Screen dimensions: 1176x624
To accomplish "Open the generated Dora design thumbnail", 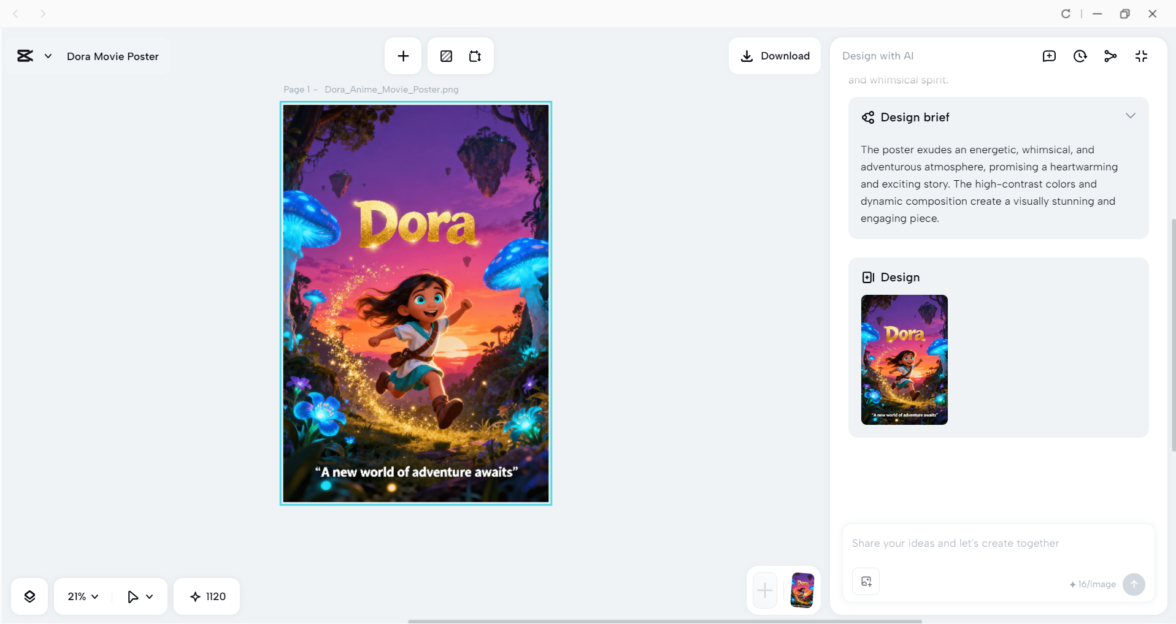I will point(904,360).
